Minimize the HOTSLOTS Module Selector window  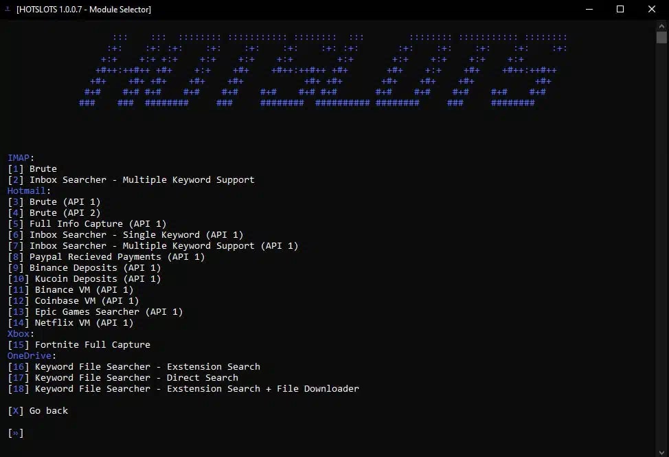[589, 9]
